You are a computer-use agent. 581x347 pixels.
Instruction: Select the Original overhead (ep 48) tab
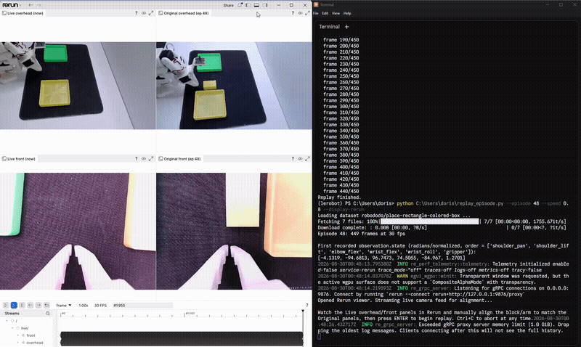point(184,13)
